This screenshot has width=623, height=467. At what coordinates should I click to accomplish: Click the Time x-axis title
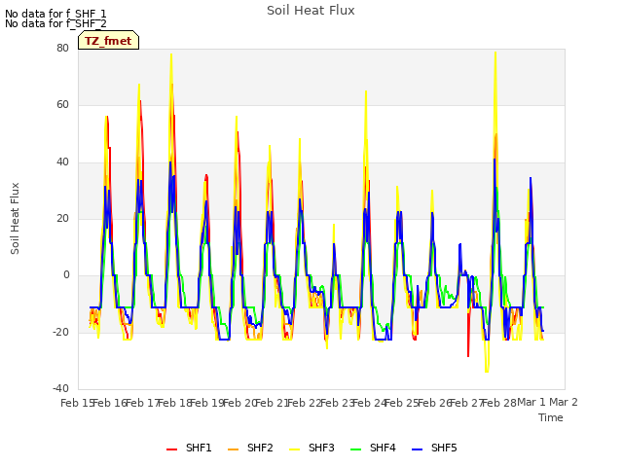click(551, 417)
